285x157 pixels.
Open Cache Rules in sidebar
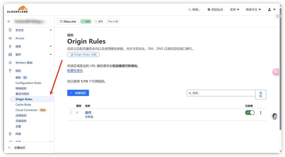click(23, 105)
